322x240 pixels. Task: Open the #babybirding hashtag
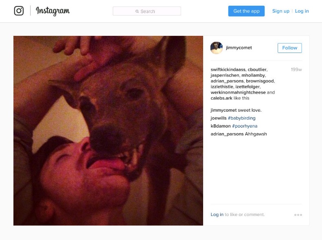(x=242, y=118)
